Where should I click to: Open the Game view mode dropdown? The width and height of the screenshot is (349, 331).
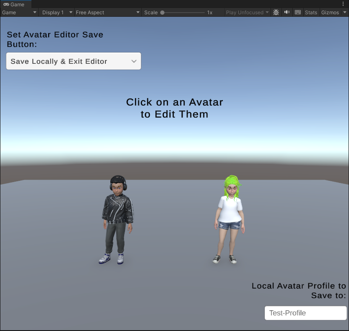pos(20,13)
